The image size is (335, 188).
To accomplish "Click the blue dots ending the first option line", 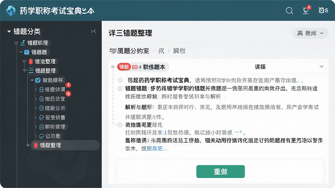I will tap(300, 81).
